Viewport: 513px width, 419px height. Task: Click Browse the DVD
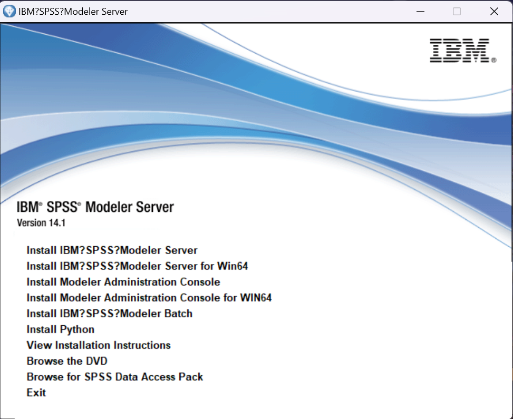67,361
